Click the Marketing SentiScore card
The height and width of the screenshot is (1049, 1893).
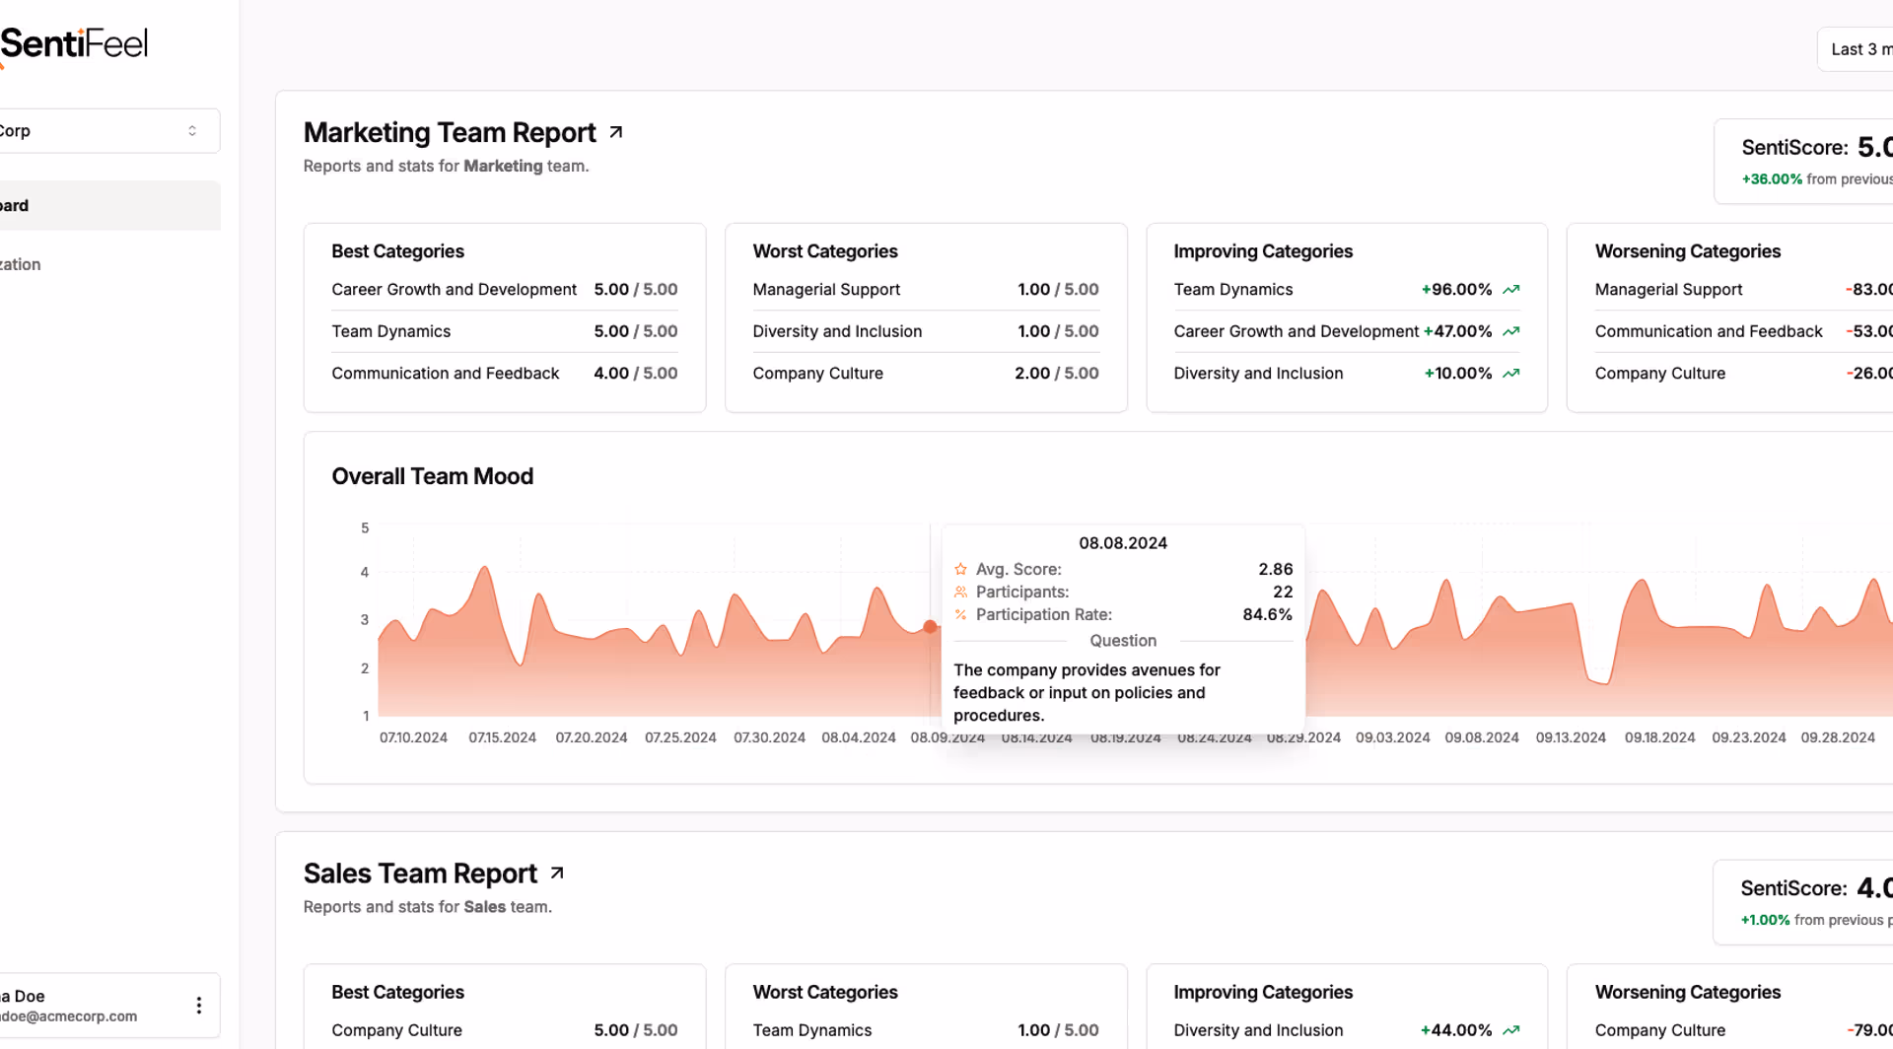tap(1803, 162)
